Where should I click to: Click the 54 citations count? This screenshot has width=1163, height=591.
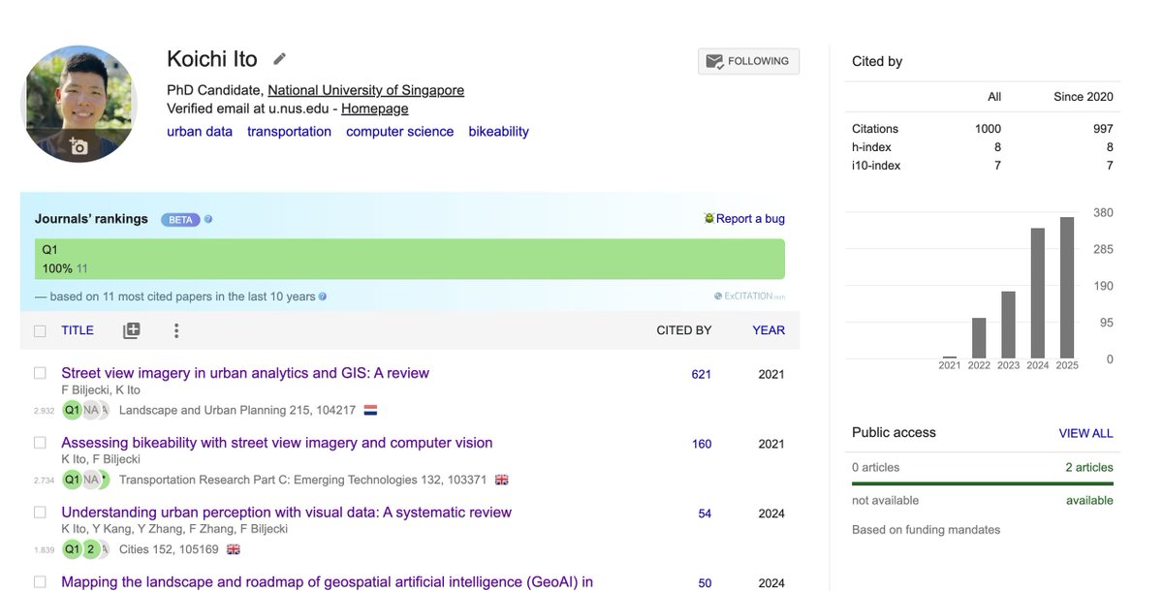(x=705, y=513)
